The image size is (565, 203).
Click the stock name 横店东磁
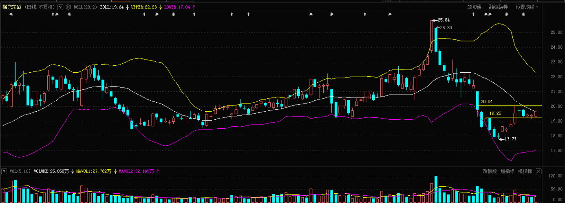[x=12, y=7]
